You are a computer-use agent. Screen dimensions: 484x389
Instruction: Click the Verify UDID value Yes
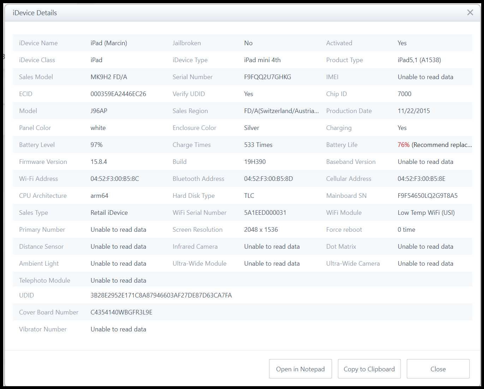(249, 94)
